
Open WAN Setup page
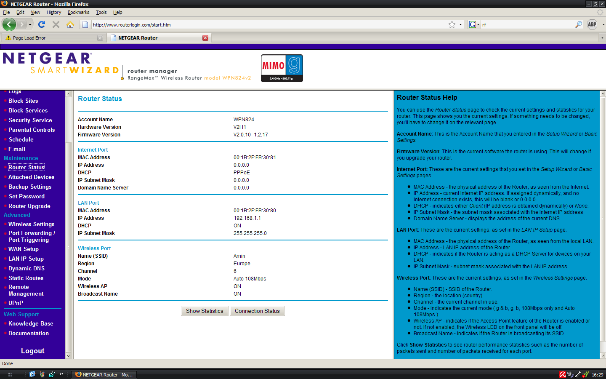(24, 249)
